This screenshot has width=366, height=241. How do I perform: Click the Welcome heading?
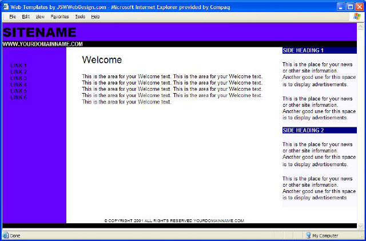coord(102,60)
